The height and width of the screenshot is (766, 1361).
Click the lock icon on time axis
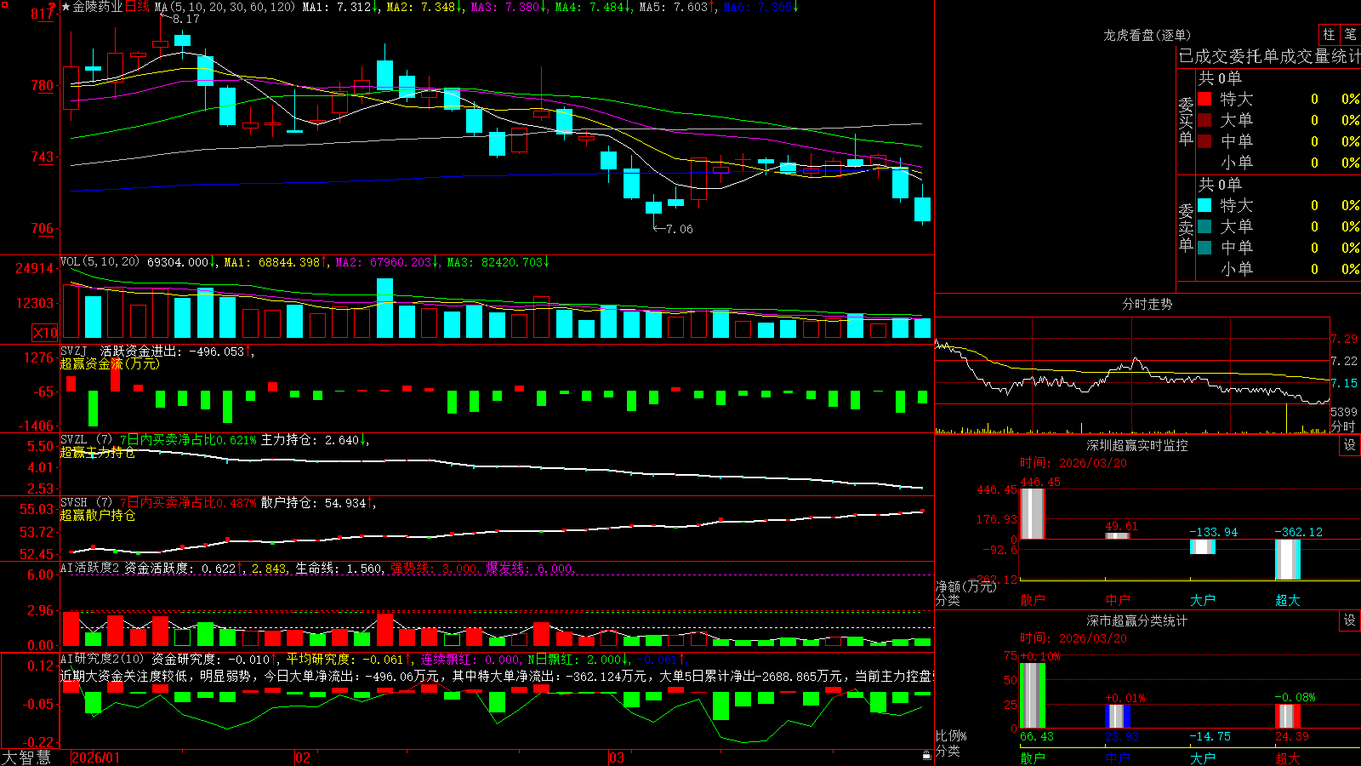coord(927,755)
